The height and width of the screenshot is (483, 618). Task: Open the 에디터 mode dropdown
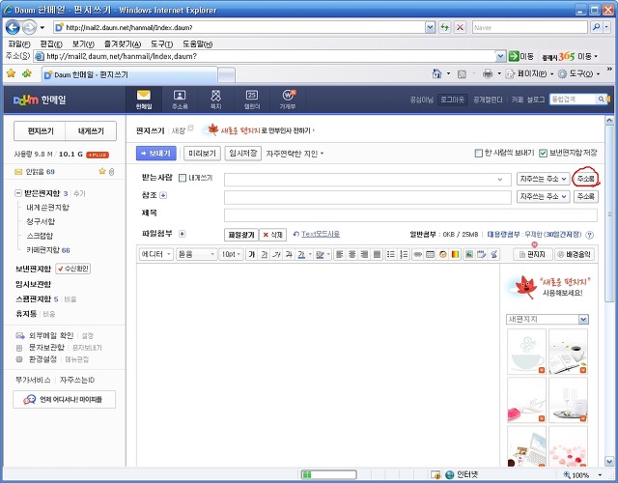(156, 254)
